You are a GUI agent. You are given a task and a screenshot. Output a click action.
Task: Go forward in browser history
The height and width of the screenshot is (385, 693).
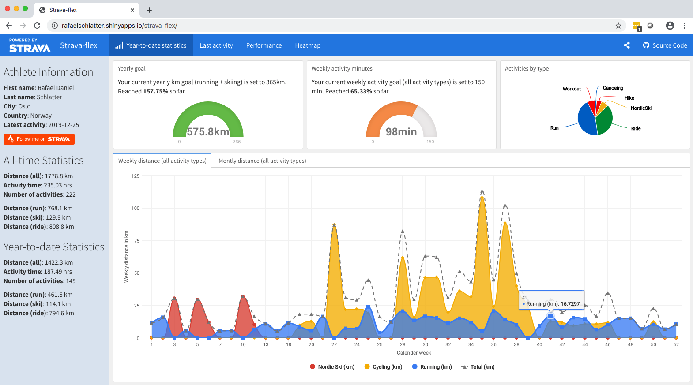coord(23,26)
